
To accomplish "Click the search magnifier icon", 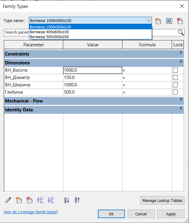I will coord(181,33).
